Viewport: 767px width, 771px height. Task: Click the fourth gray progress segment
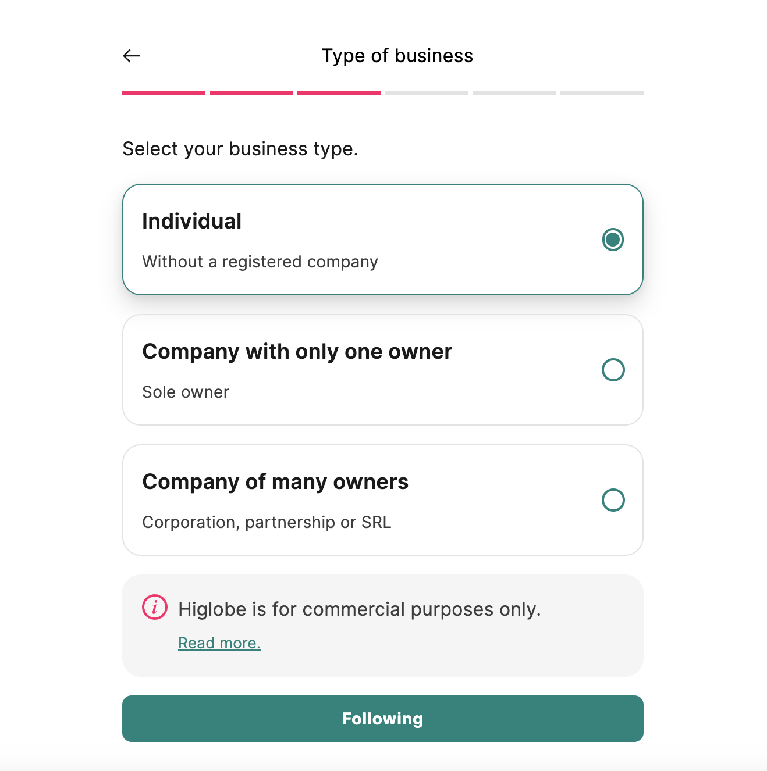[427, 93]
